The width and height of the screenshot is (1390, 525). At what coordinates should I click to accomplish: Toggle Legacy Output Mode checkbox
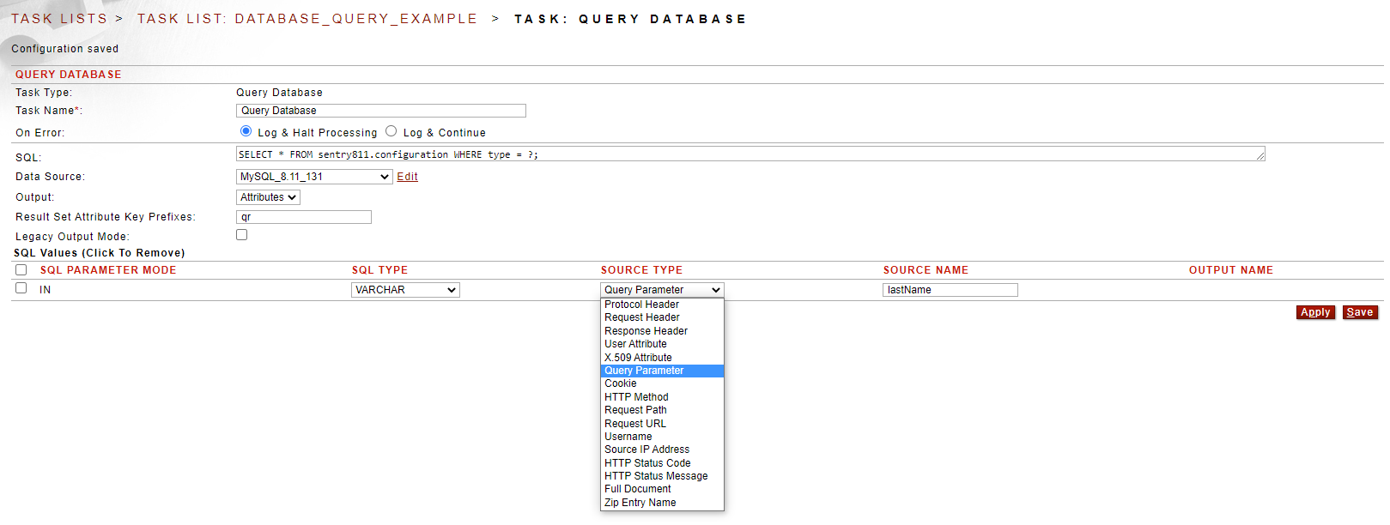click(242, 235)
